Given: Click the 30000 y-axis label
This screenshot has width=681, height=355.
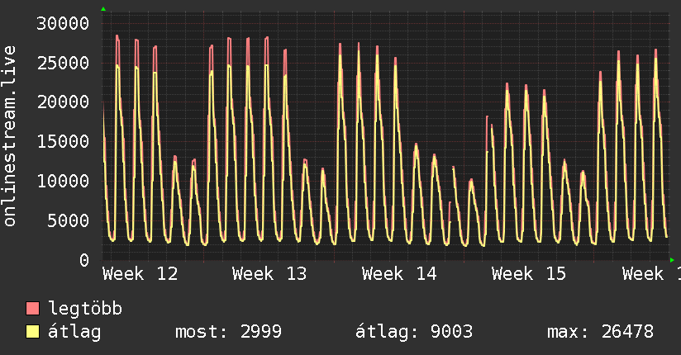Looking at the screenshot, I should [x=63, y=23].
